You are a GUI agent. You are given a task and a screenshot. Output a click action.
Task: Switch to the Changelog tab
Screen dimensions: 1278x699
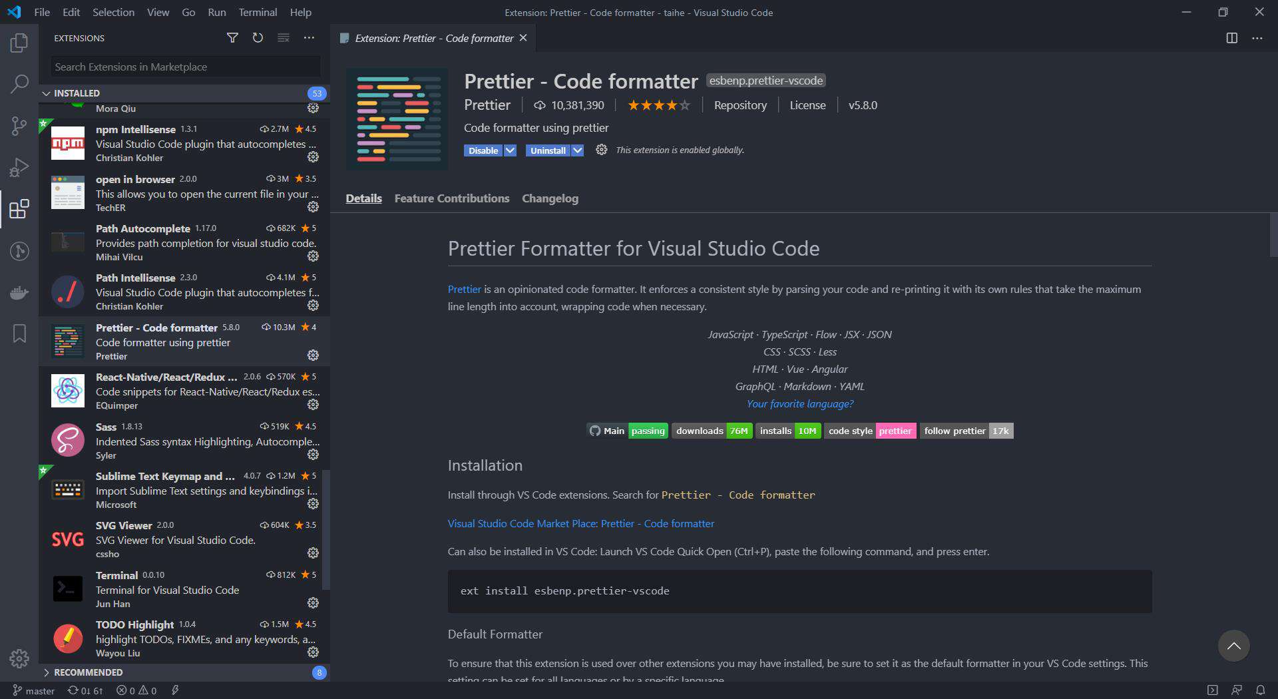(x=550, y=198)
